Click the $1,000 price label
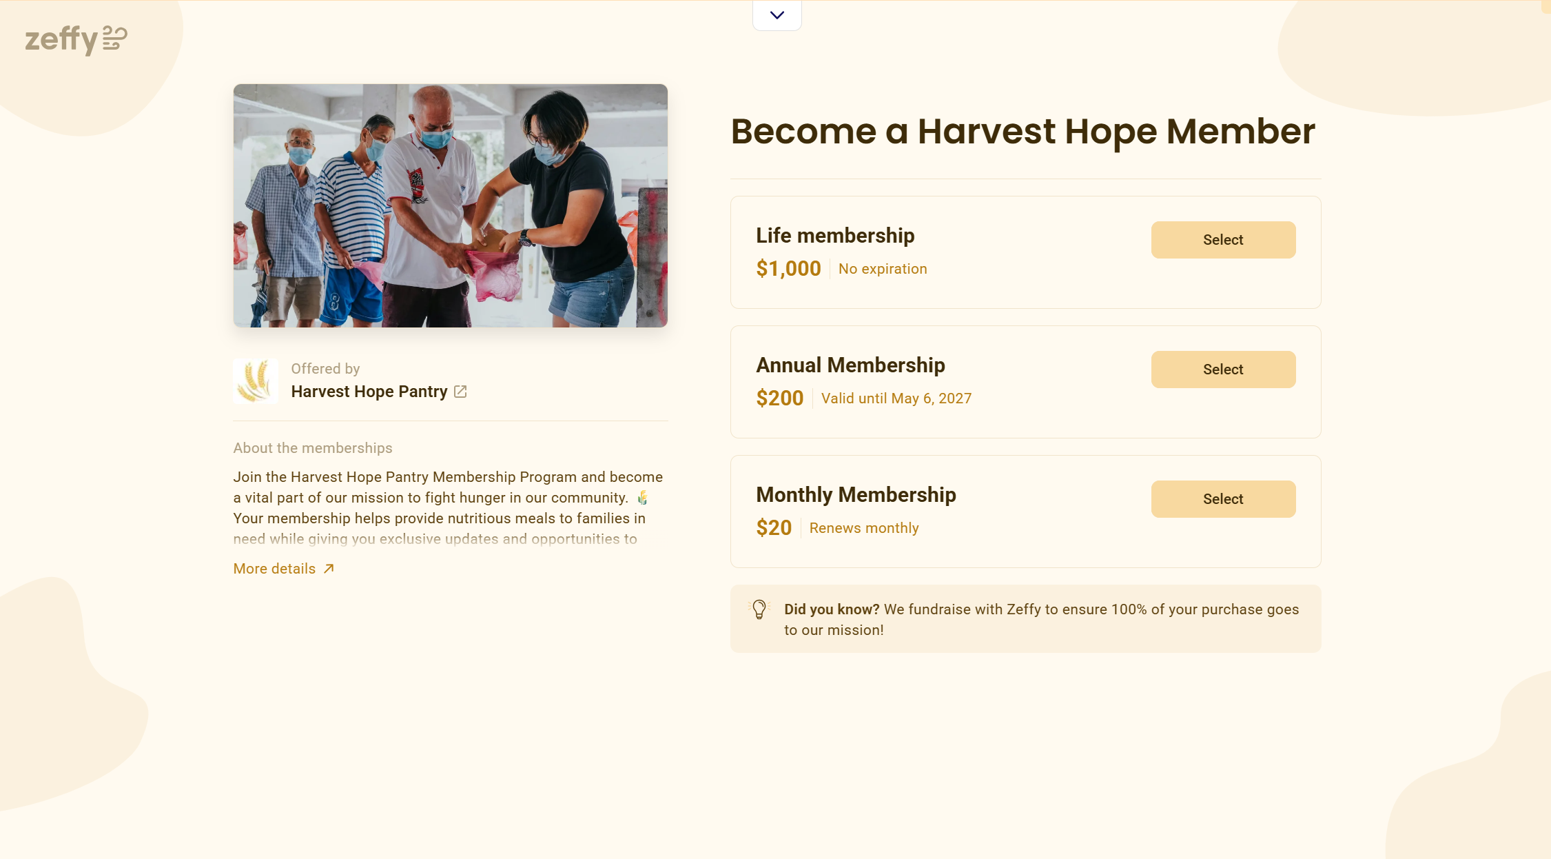Screen dimensions: 1551x859 [788, 268]
